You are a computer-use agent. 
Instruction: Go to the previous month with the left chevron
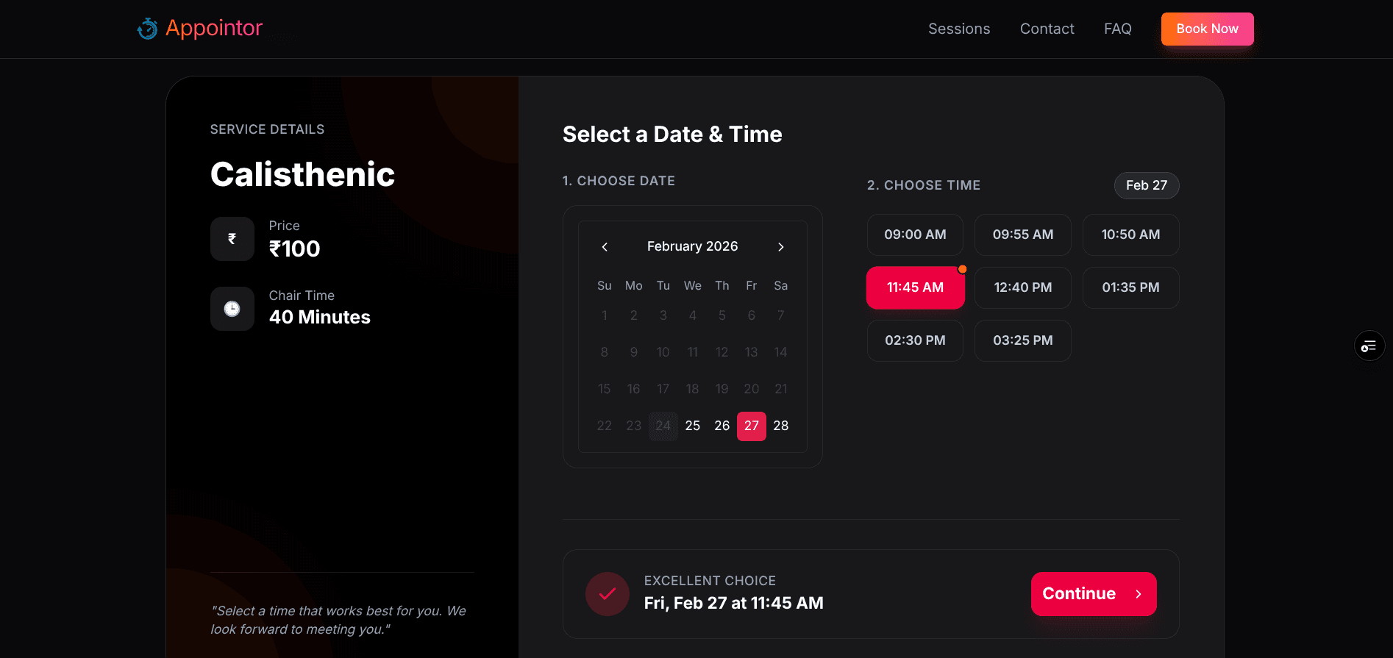click(x=604, y=247)
